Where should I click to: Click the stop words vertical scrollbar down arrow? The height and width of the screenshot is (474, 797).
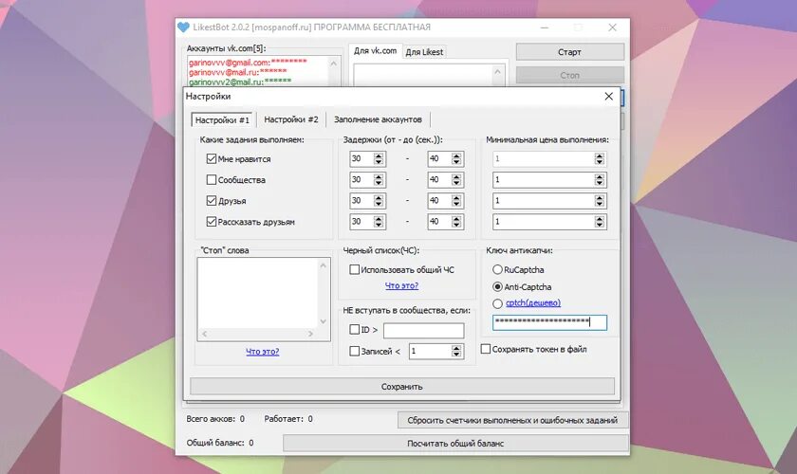324,321
